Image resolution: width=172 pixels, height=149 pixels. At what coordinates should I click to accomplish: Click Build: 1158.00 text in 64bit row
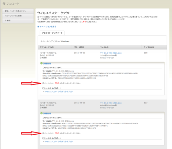pyautogui.click(x=47, y=105)
